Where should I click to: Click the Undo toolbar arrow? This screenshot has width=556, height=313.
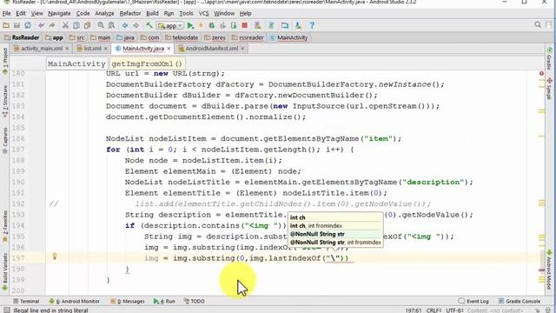(x=41, y=25)
